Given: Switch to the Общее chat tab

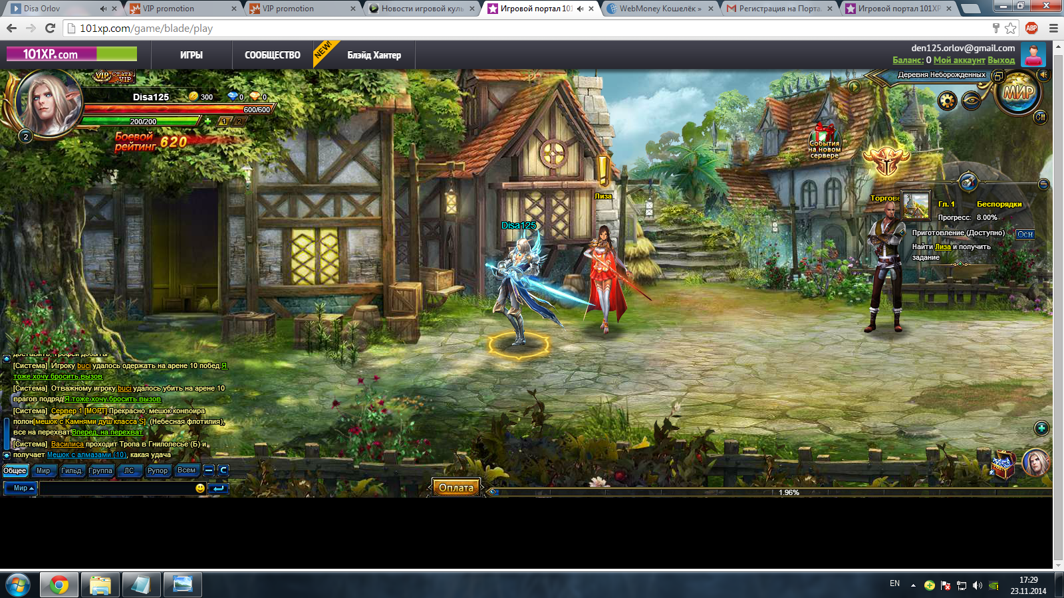Looking at the screenshot, I should [15, 470].
